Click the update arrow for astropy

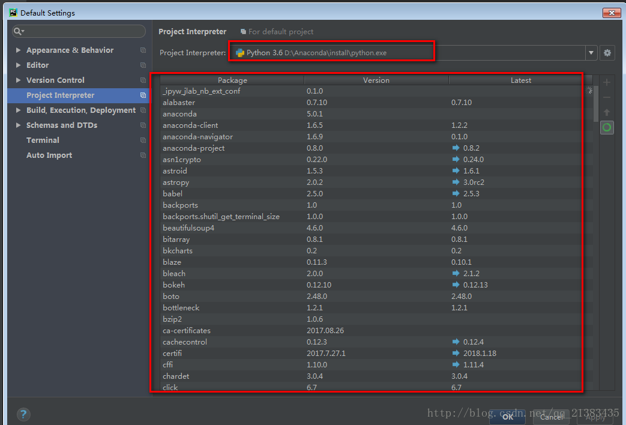click(x=456, y=182)
